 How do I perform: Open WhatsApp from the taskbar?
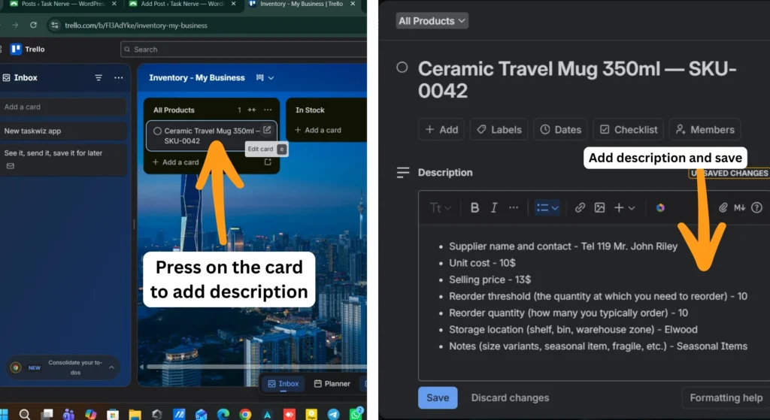coord(356,415)
